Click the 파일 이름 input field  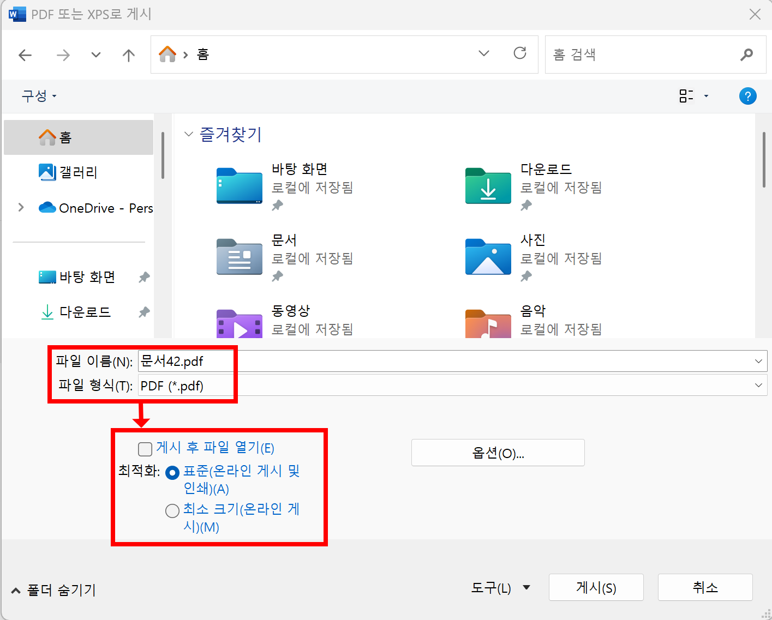click(452, 361)
